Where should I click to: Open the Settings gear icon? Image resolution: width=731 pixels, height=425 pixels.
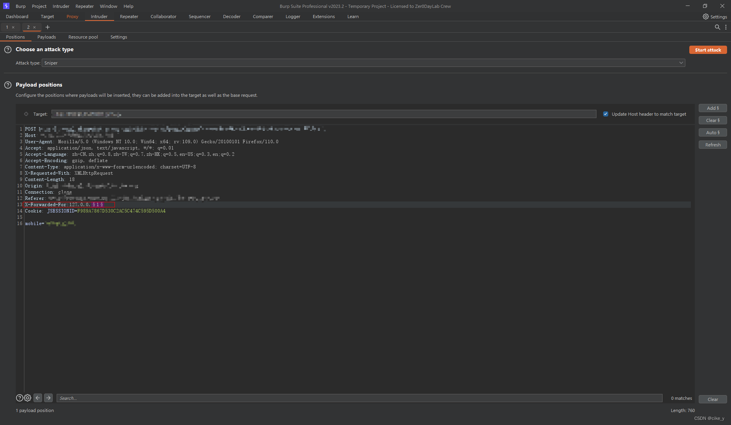705,17
